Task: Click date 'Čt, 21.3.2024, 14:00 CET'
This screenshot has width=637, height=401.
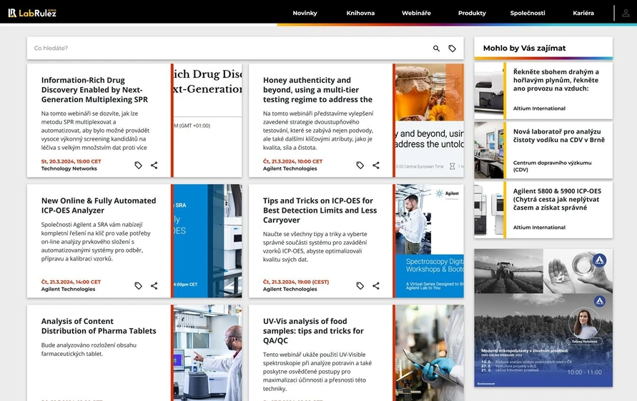Action: [71, 282]
